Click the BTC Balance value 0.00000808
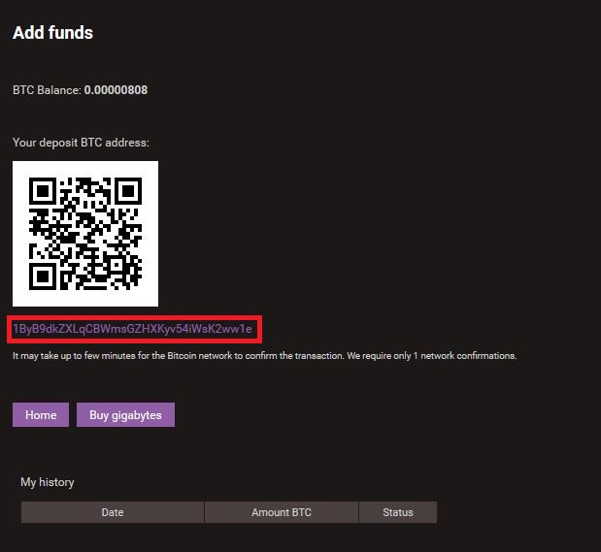This screenshot has width=601, height=552. 116,90
